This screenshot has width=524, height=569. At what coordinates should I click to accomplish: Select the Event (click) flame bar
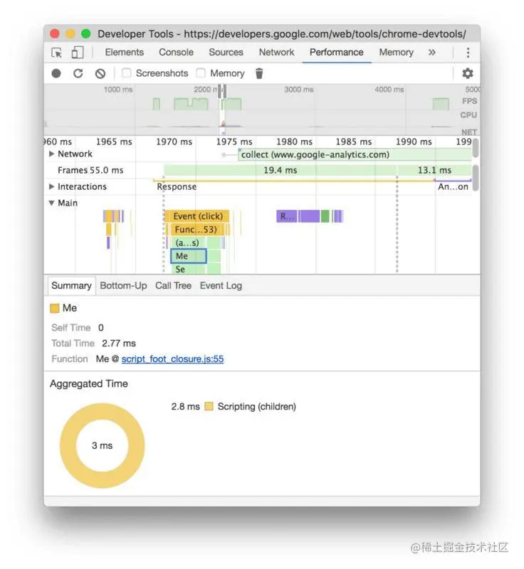197,216
